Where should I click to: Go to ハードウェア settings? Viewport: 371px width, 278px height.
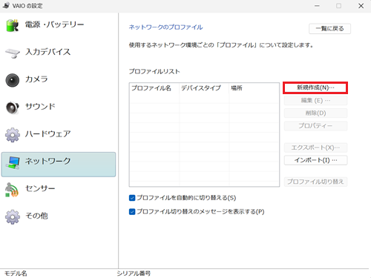click(x=59, y=134)
